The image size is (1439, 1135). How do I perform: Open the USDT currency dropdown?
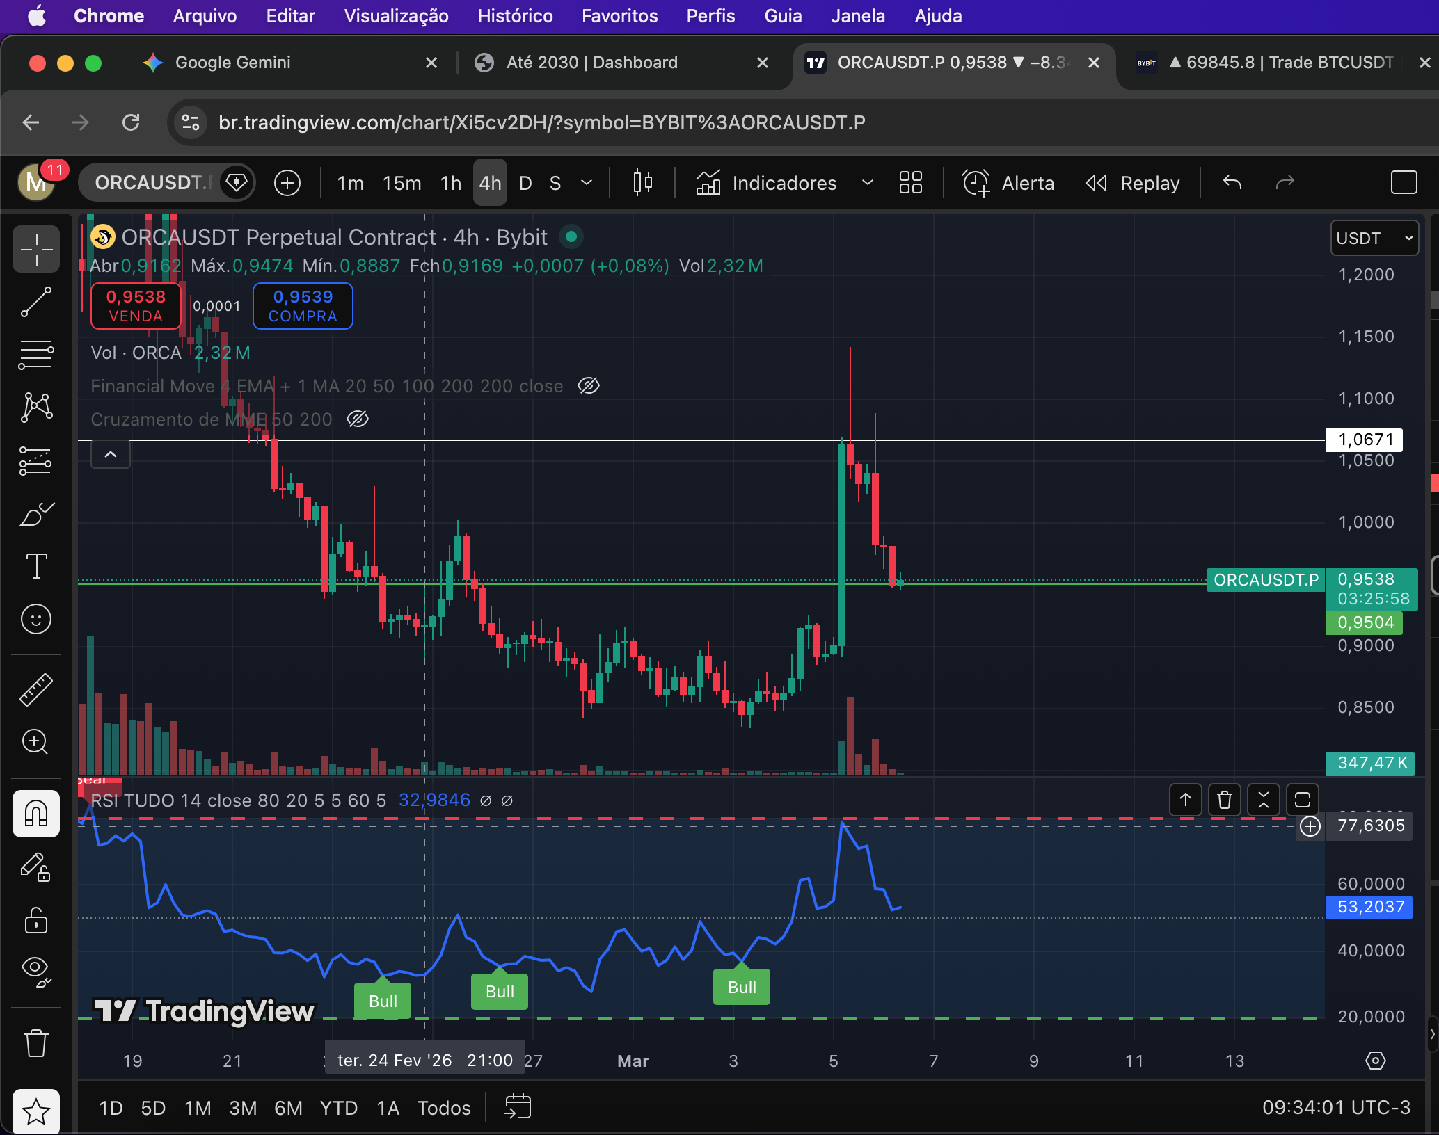[x=1374, y=239]
